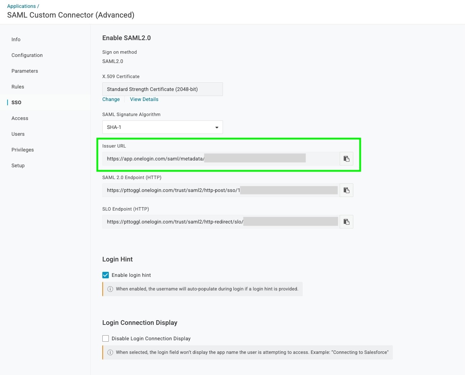The width and height of the screenshot is (465, 375).
Task: Copy the SLO Endpoint URL
Action: [x=346, y=222]
